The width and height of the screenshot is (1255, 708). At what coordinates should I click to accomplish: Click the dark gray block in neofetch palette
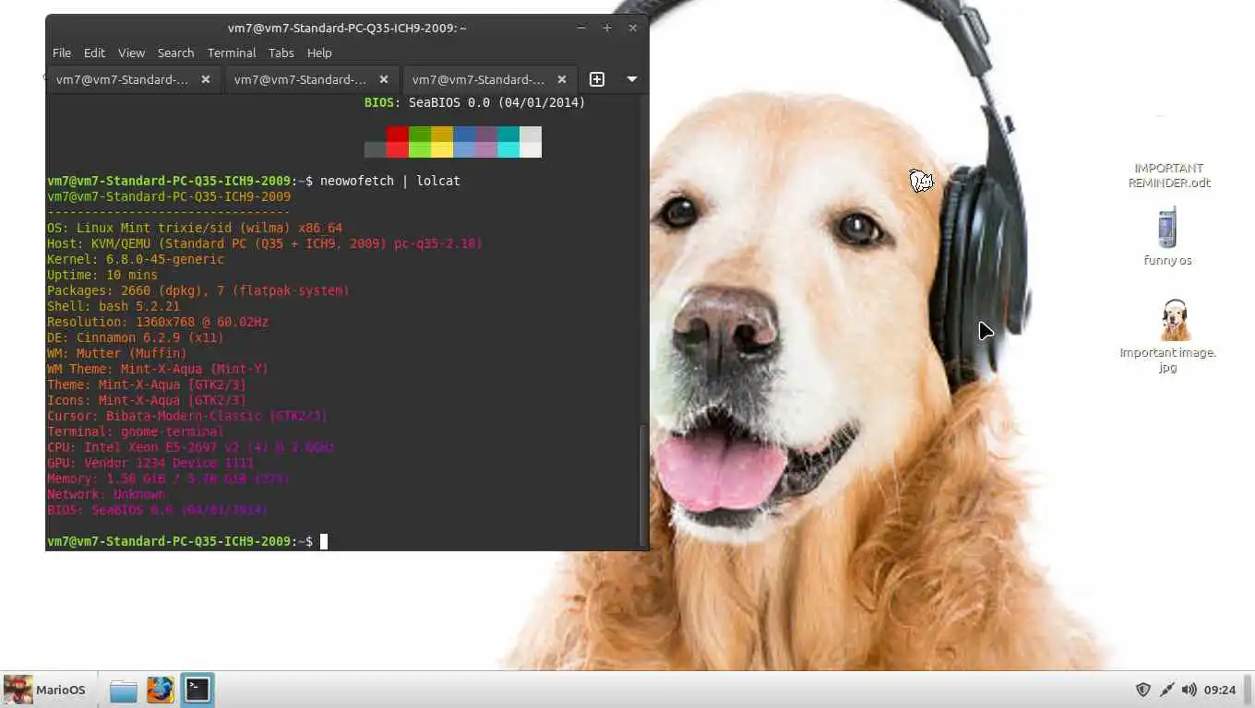coord(376,149)
